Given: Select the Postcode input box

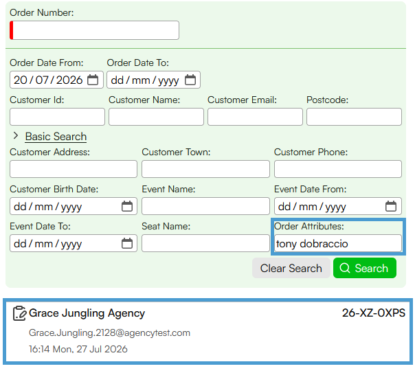Looking at the screenshot, I should [x=354, y=117].
